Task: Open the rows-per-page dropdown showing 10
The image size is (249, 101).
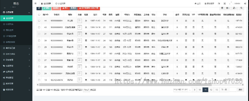Action: pyautogui.click(x=86, y=90)
